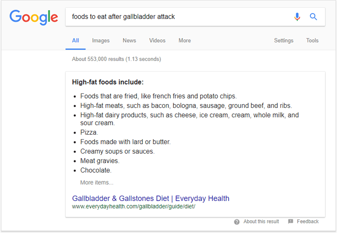337x233 pixels.
Task: Click the High-fat foods include heading
Action: 108,82
